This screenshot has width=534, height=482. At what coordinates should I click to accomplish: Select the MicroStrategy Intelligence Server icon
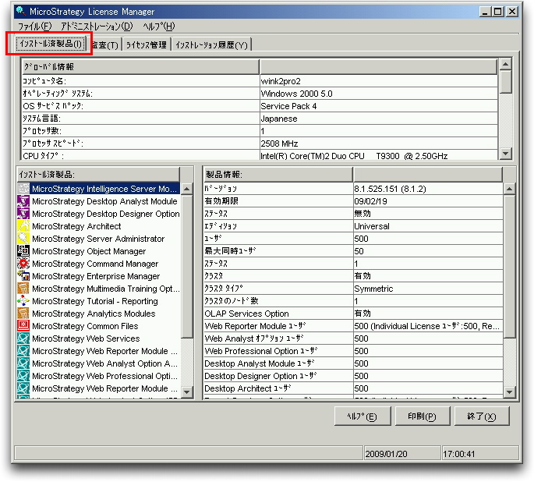(23, 189)
